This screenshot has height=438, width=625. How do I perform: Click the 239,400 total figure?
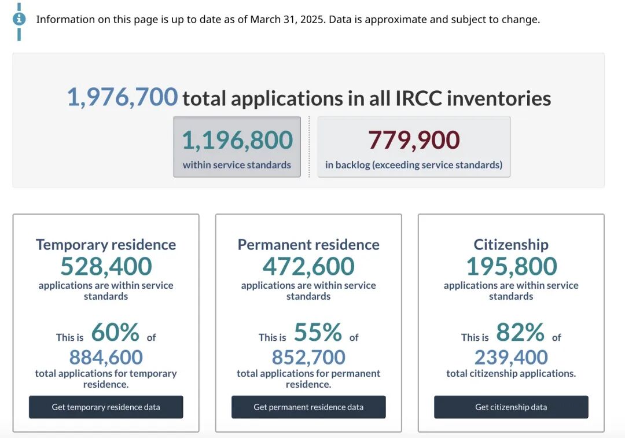511,357
